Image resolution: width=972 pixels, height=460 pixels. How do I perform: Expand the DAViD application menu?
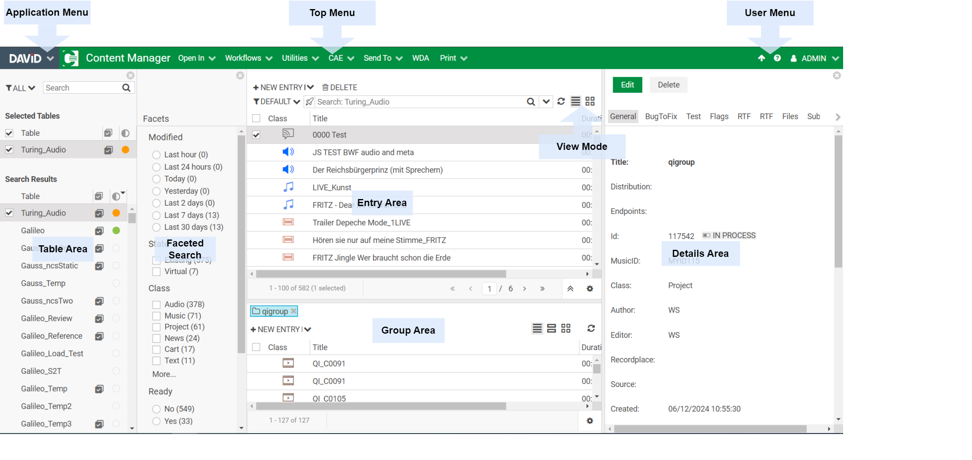click(x=31, y=58)
